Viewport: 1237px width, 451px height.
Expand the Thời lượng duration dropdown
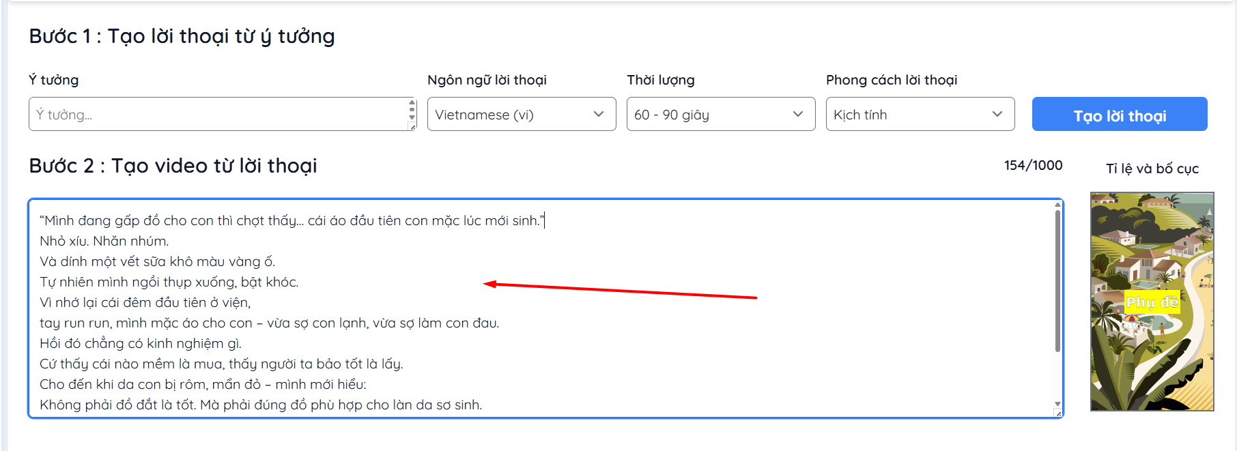(721, 114)
